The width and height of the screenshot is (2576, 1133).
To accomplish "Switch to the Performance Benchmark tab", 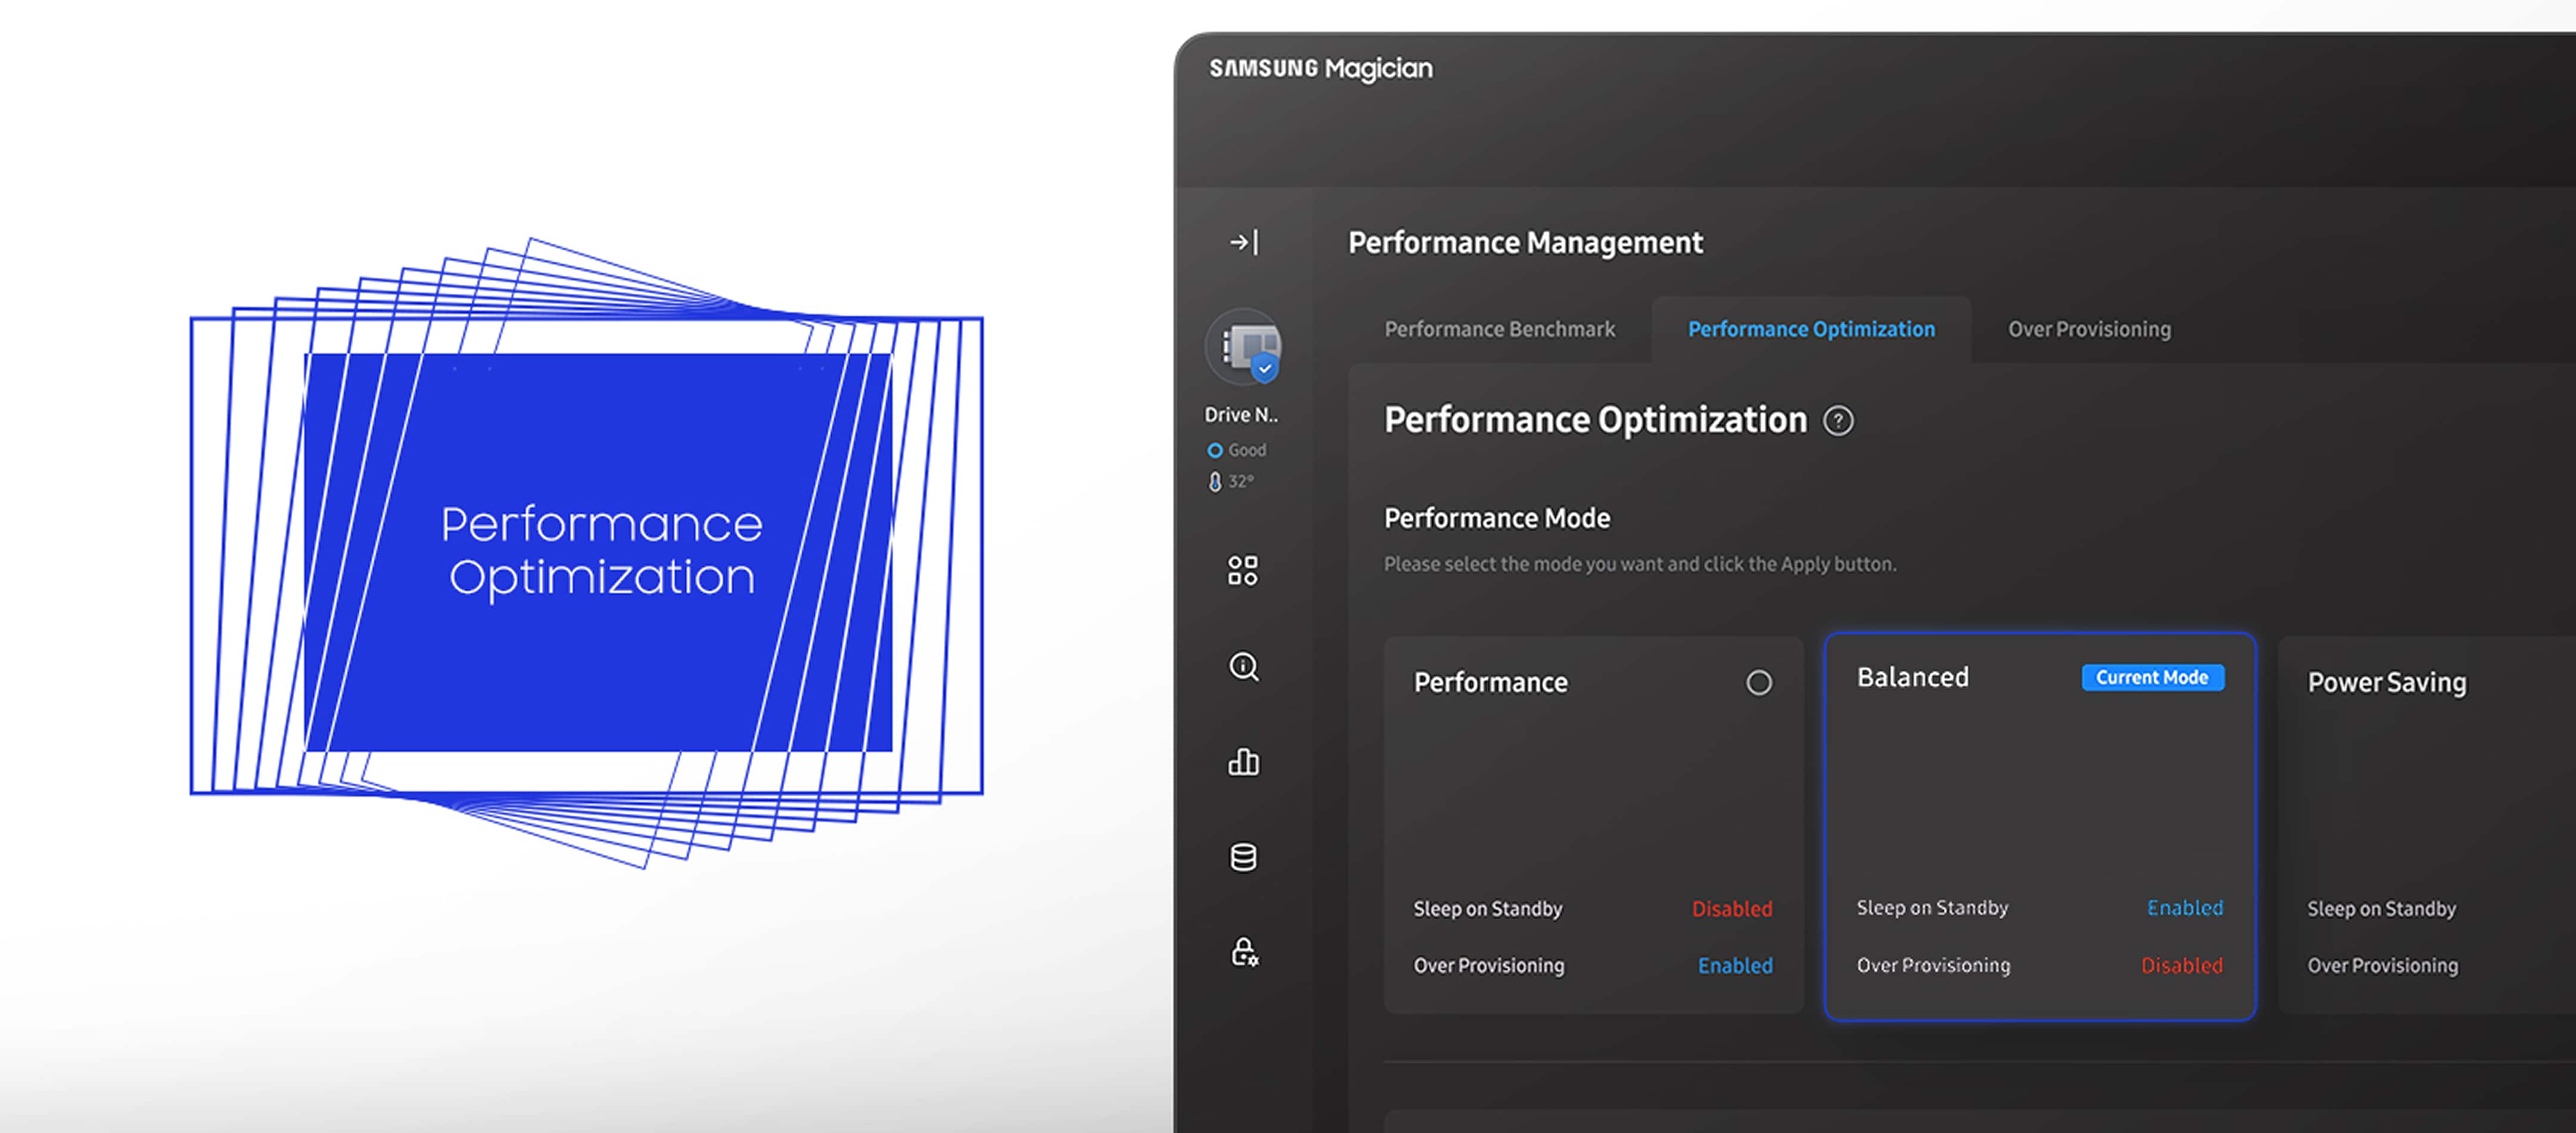I will [1499, 328].
